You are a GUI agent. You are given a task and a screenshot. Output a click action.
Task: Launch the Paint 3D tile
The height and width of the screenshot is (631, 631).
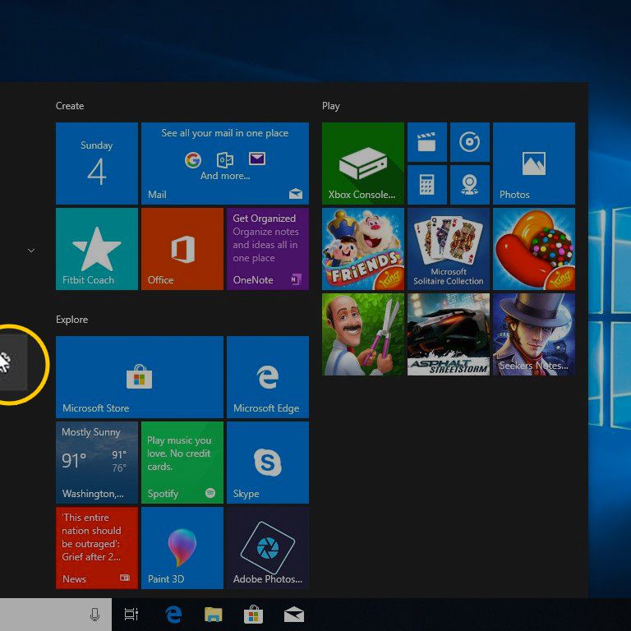182,548
